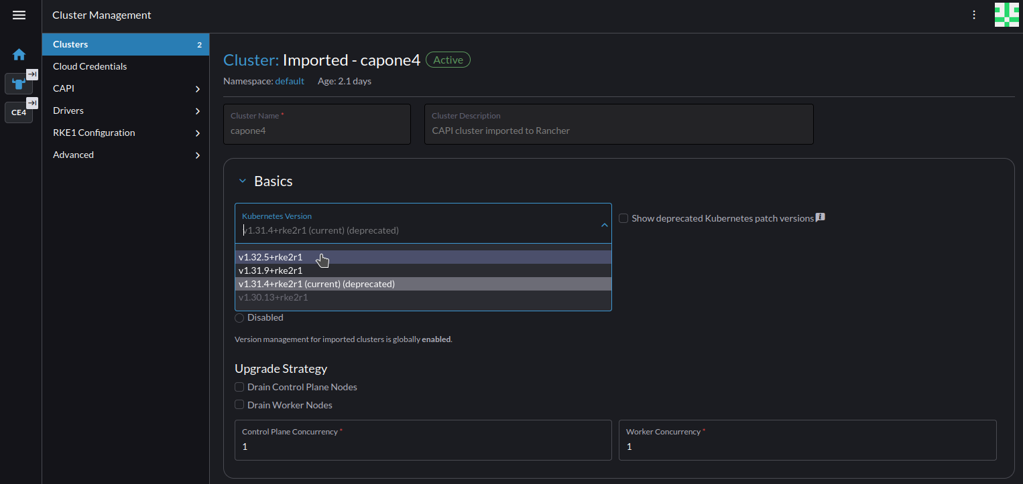Open the local cluster bull icon

tap(19, 84)
